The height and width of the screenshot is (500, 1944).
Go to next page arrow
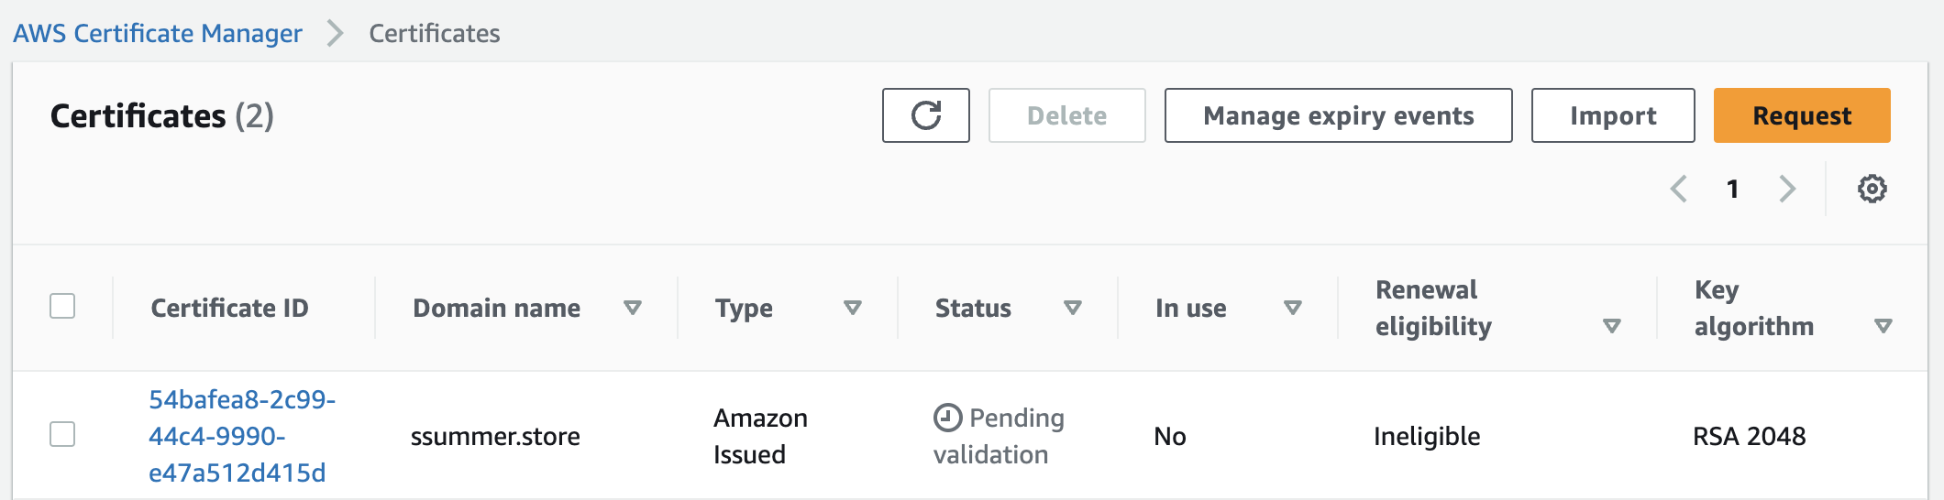1787,189
